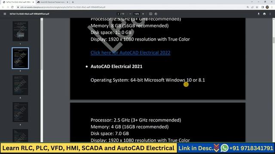Click the 'Memory: 4 GB (16GB recommended)' line

(129, 127)
